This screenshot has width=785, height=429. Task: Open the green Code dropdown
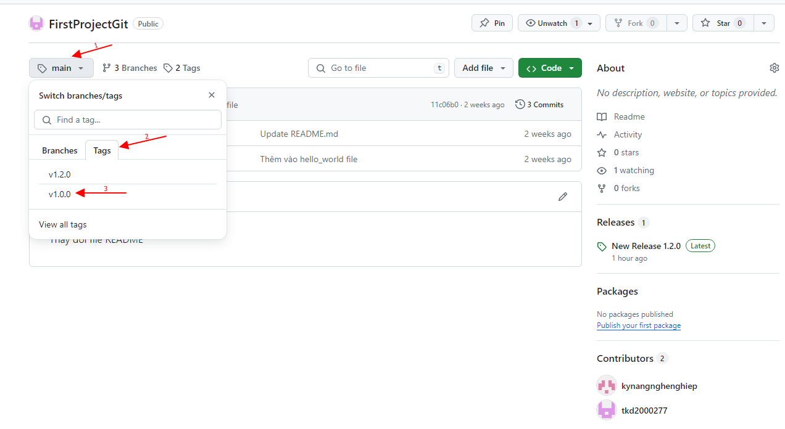(550, 68)
